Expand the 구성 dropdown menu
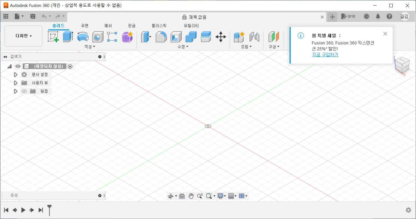The height and width of the screenshot is (219, 416). coord(274,47)
